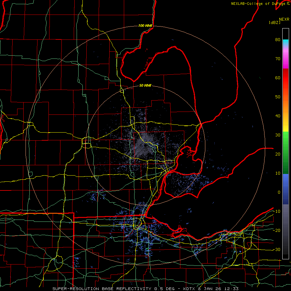Image resolution: width=291 pixels, height=291 pixels.
Task: Click the 60 dBZ scale value
Action: tap(278, 78)
